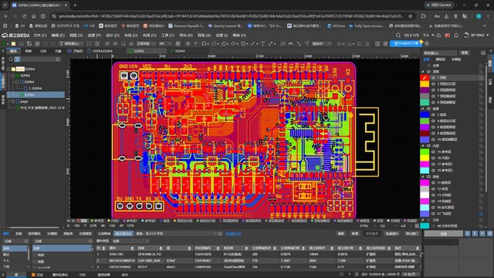Toggle visibility of layer 57 ratline layer
Screen dimensions: 494x278
433,213
